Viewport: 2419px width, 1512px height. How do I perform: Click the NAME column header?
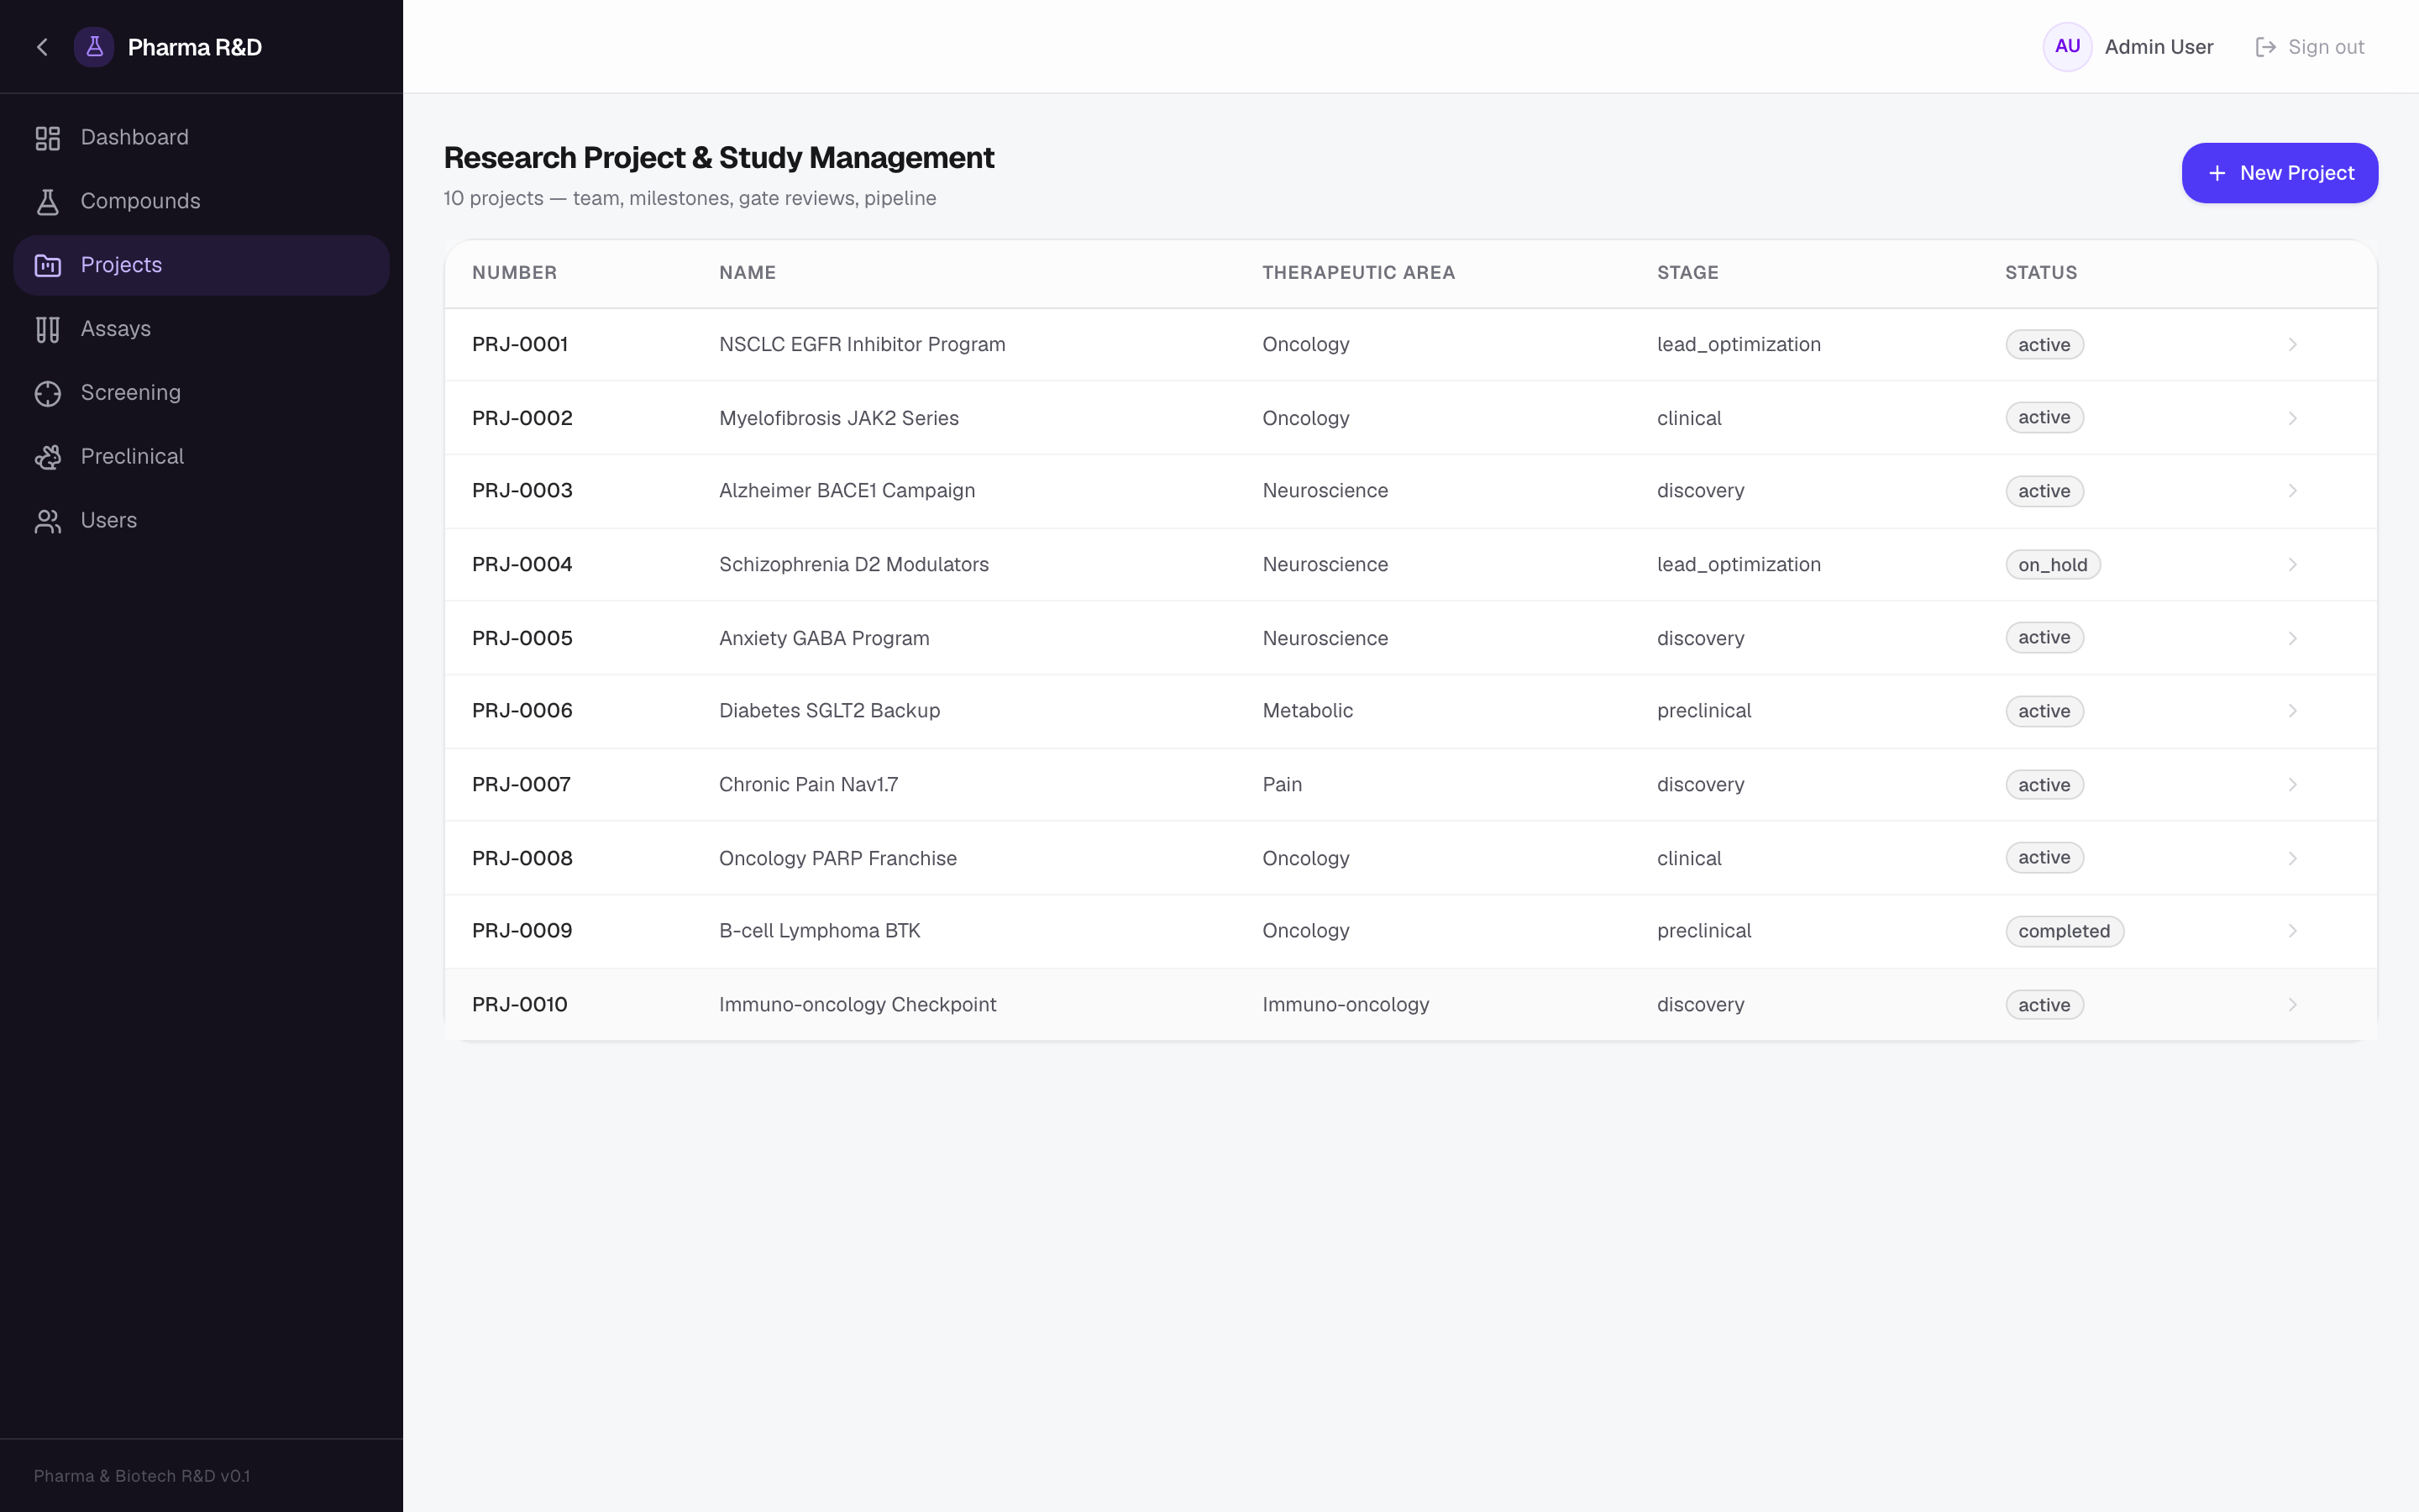[747, 273]
